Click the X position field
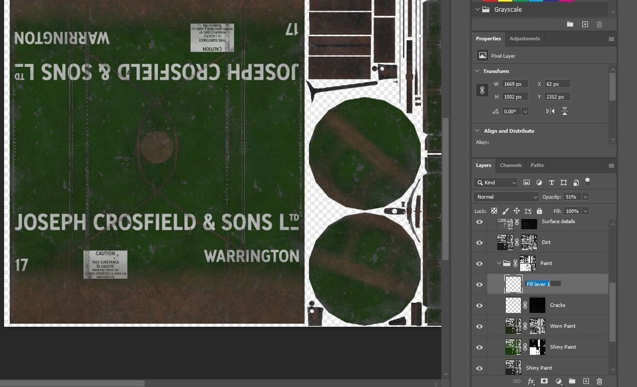The height and width of the screenshot is (387, 637). 557,84
